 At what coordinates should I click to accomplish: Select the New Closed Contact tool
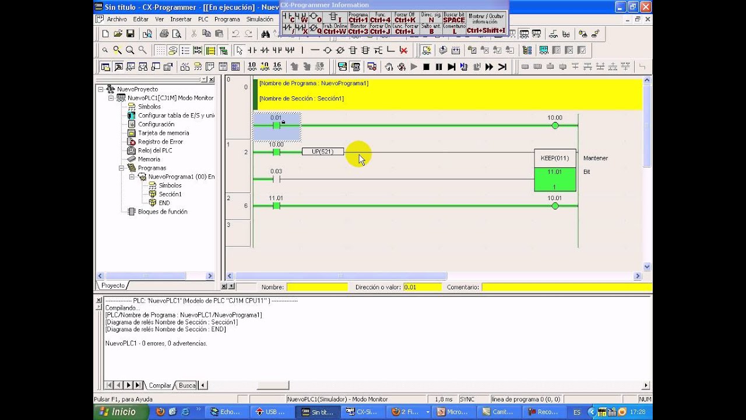click(x=264, y=50)
